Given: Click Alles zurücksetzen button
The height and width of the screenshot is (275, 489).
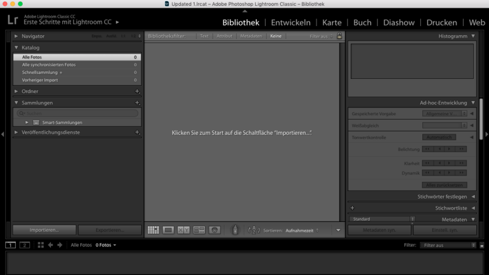Looking at the screenshot, I should 444,185.
